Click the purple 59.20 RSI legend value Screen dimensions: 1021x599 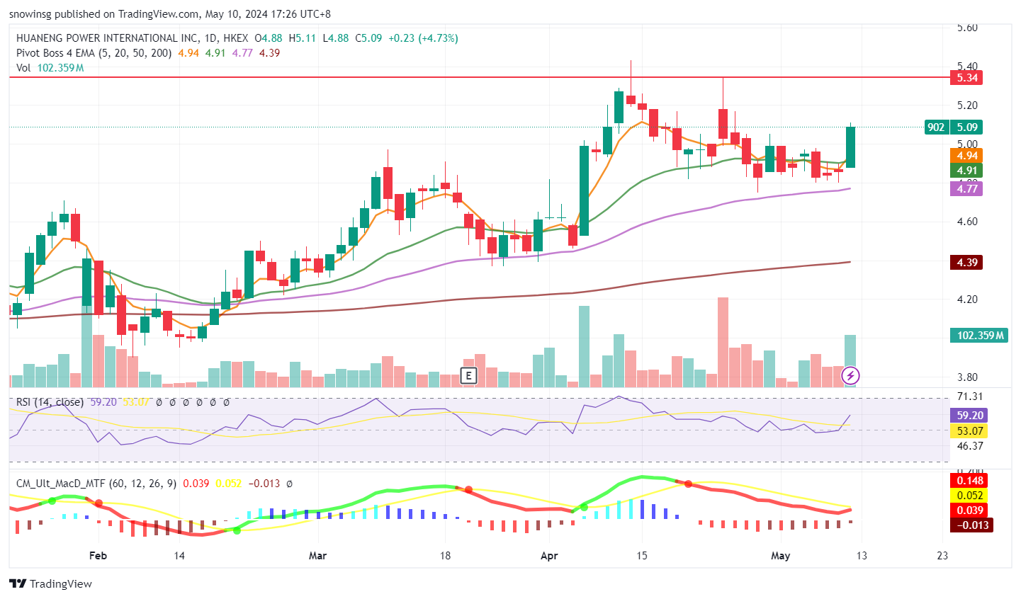coord(103,402)
